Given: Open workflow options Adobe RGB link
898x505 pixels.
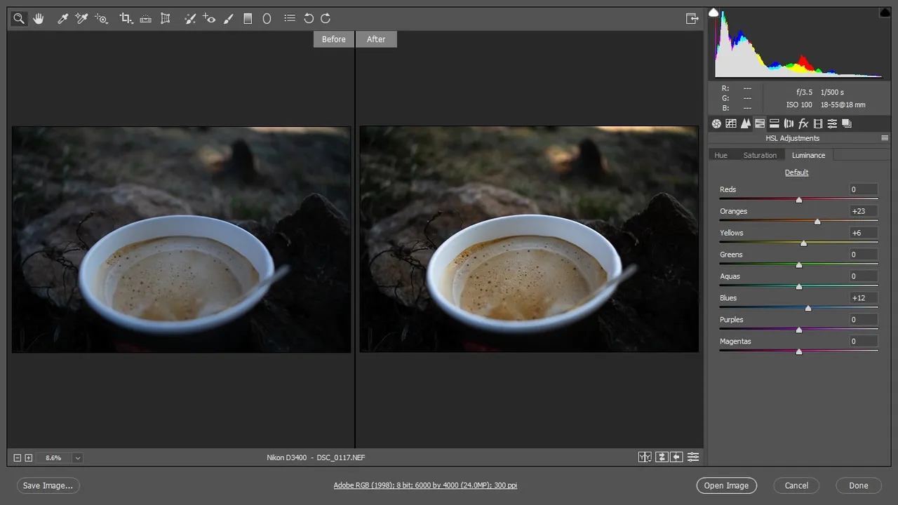Looking at the screenshot, I should pos(425,485).
